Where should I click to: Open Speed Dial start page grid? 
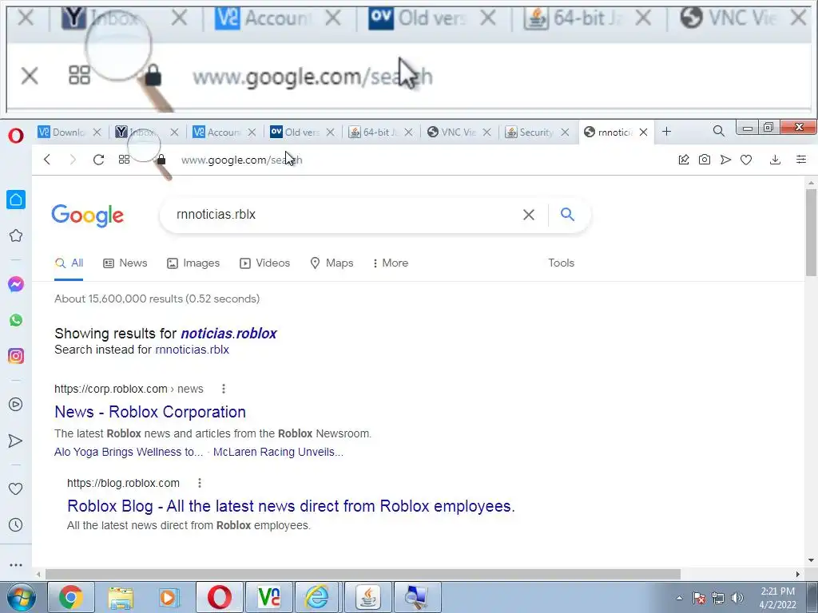(x=124, y=160)
